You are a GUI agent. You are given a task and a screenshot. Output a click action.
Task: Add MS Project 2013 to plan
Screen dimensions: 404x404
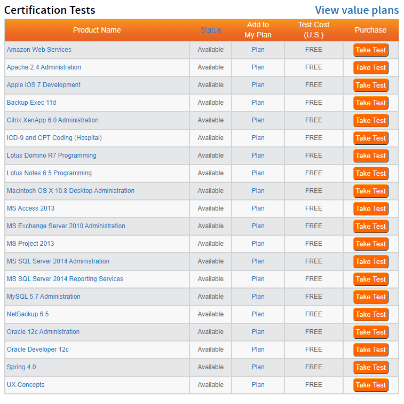click(258, 244)
